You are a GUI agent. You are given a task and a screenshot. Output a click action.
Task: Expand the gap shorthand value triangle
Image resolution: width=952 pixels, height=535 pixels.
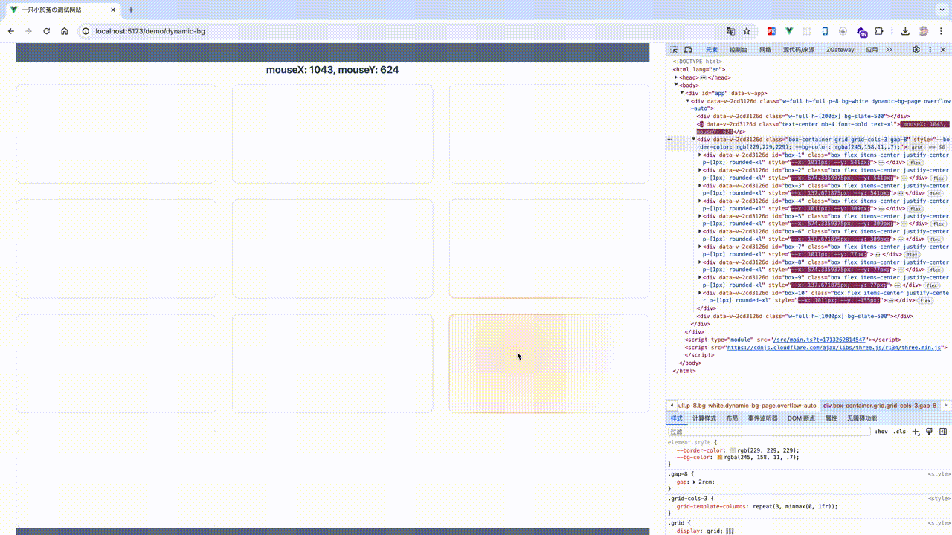pyautogui.click(x=695, y=482)
